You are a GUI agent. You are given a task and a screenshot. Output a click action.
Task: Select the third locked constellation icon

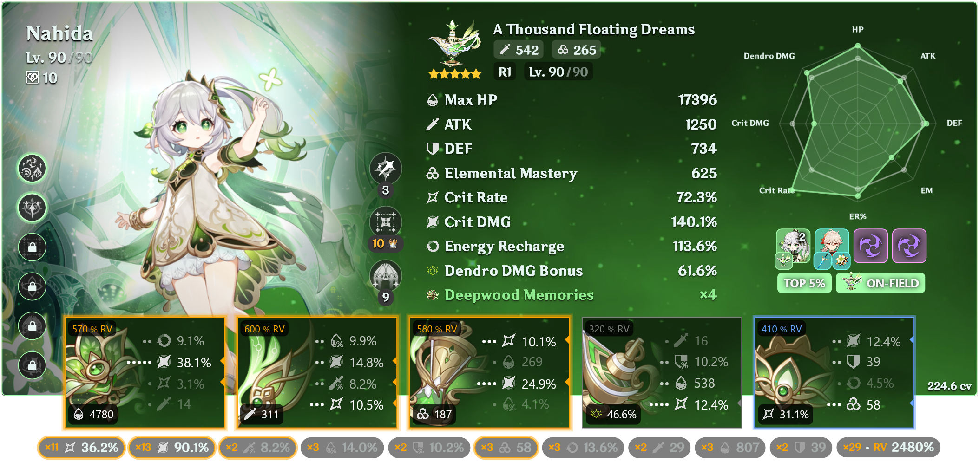(32, 325)
